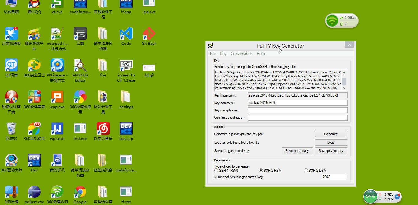The image size is (418, 205).
Task: Click the Number of bits field
Action: point(334,177)
